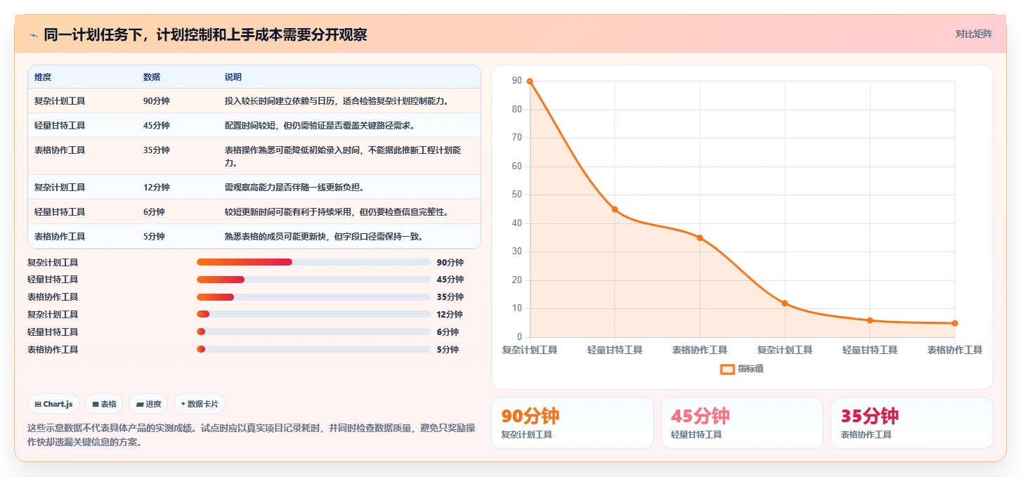The height and width of the screenshot is (477, 1021).
Task: Click the line chart data point at value 5
Action: pos(955,323)
